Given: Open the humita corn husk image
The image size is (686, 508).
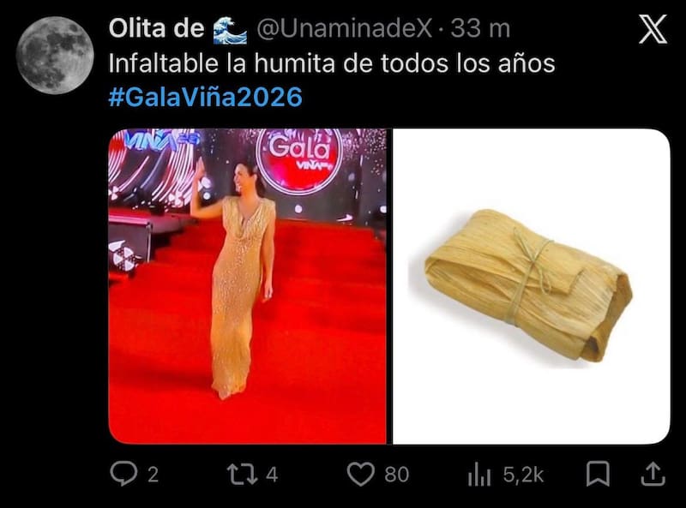Looking at the screenshot, I should coord(531,286).
